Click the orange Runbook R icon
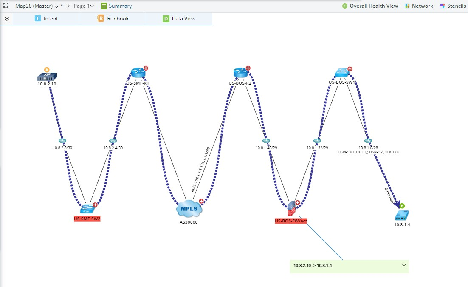 pos(101,19)
